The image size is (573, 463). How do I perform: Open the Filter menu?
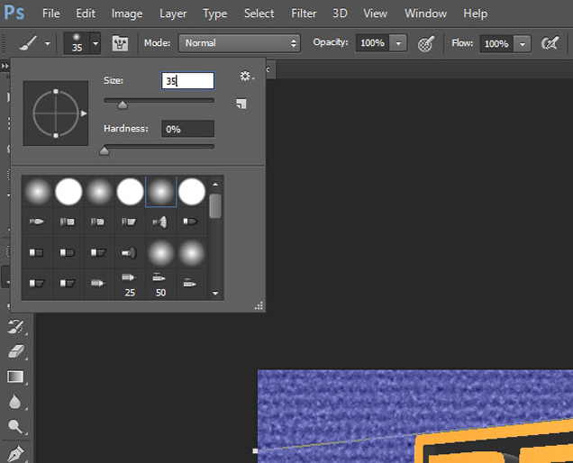[304, 14]
